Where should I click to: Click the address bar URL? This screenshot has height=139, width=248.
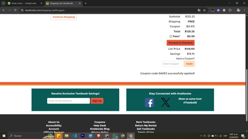(x=45, y=10)
